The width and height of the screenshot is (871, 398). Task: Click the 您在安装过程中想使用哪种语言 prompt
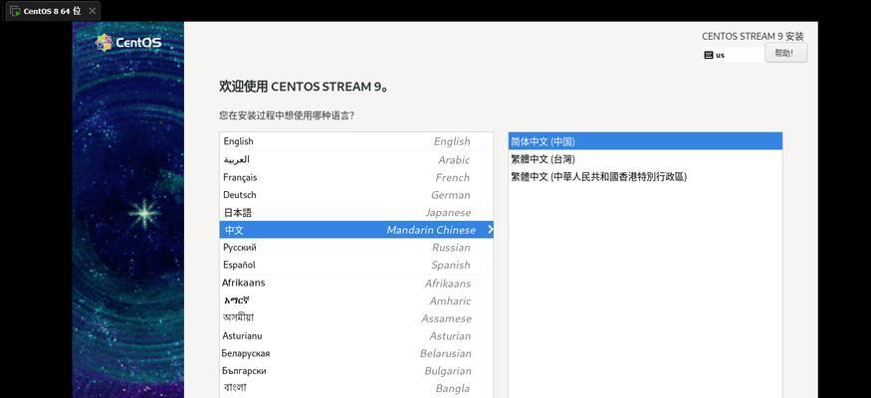(x=287, y=115)
